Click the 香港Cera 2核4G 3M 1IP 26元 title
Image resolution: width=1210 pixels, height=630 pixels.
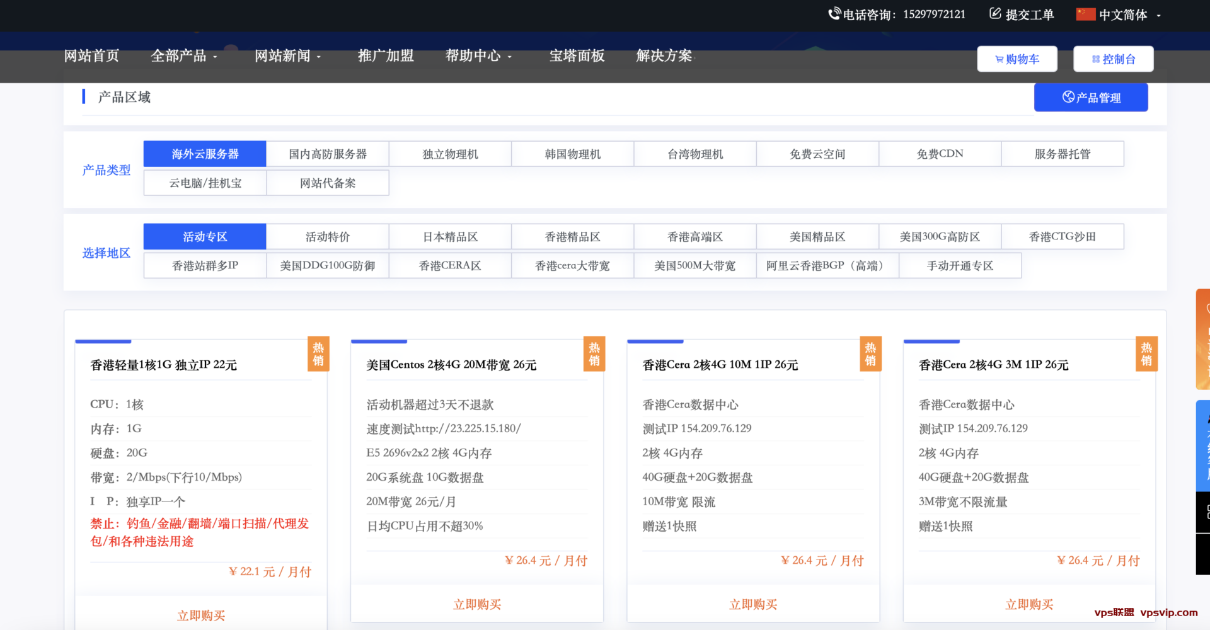[994, 365]
